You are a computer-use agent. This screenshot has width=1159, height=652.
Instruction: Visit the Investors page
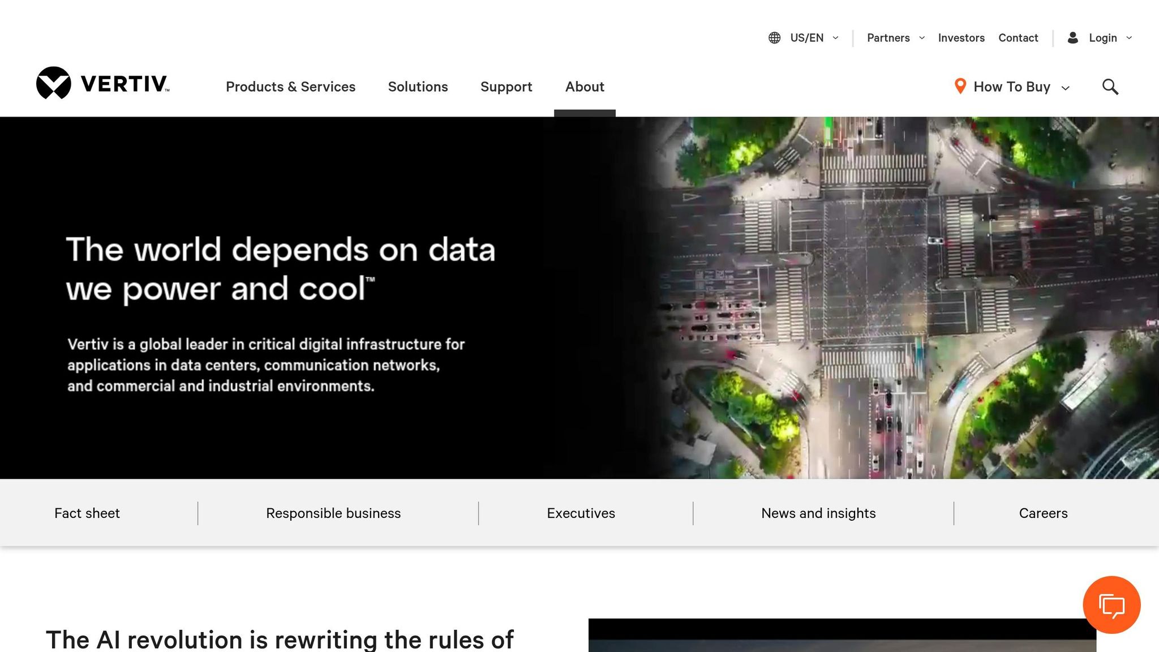tap(961, 37)
